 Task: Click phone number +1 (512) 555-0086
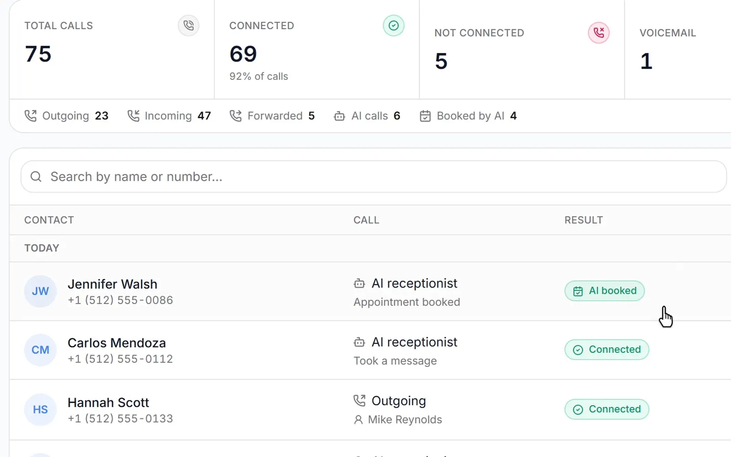(x=120, y=300)
